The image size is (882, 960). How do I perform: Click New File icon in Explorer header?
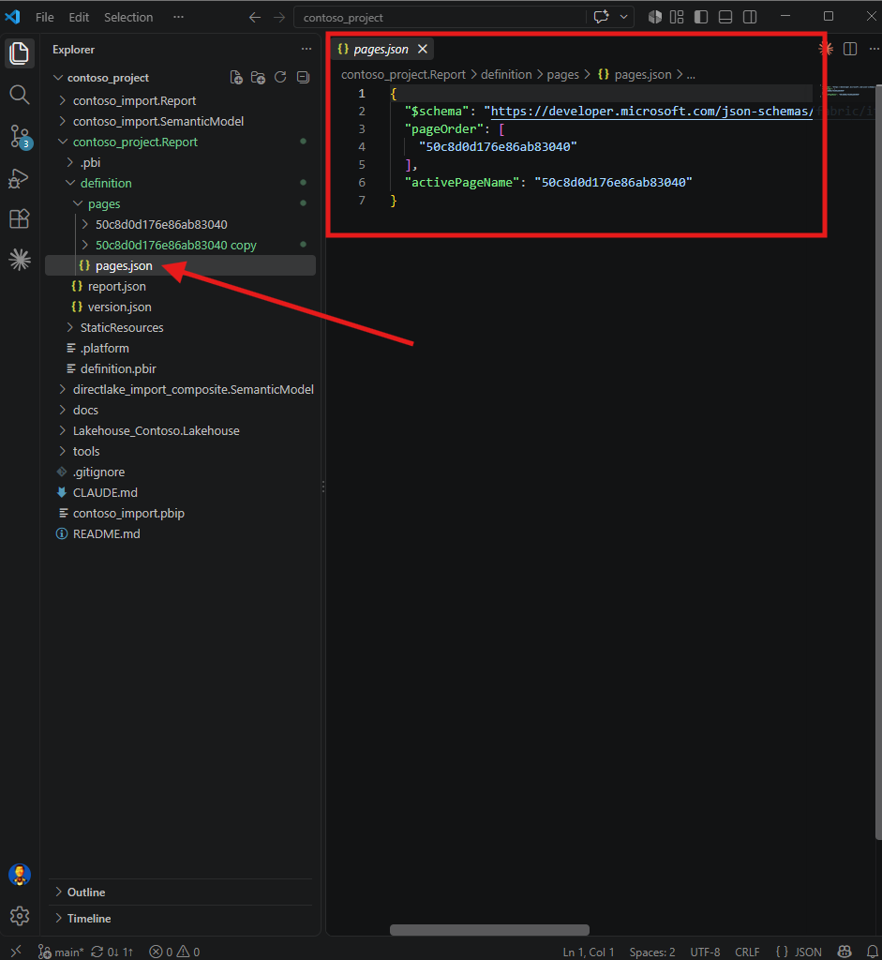pyautogui.click(x=235, y=77)
